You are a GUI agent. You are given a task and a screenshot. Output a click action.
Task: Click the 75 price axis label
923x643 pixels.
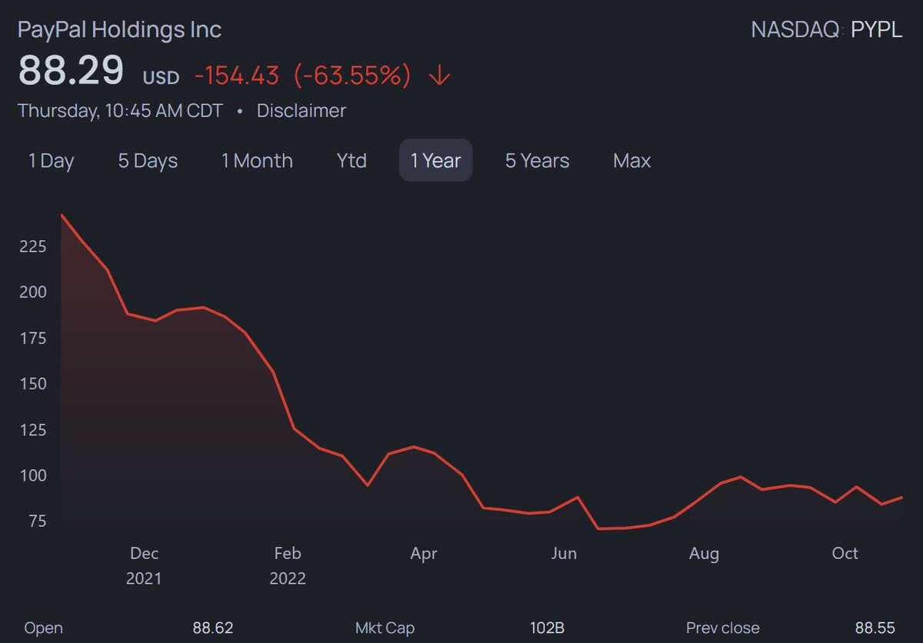(x=36, y=521)
